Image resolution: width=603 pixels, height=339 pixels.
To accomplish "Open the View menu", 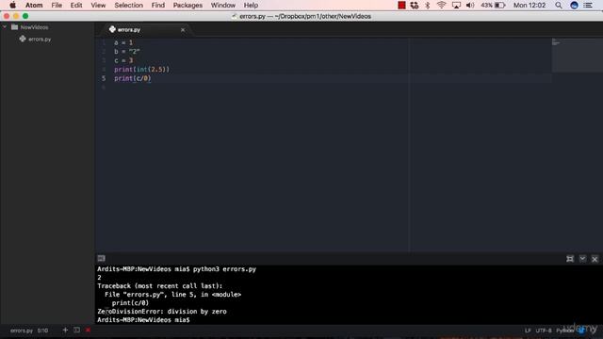I will (98, 6).
